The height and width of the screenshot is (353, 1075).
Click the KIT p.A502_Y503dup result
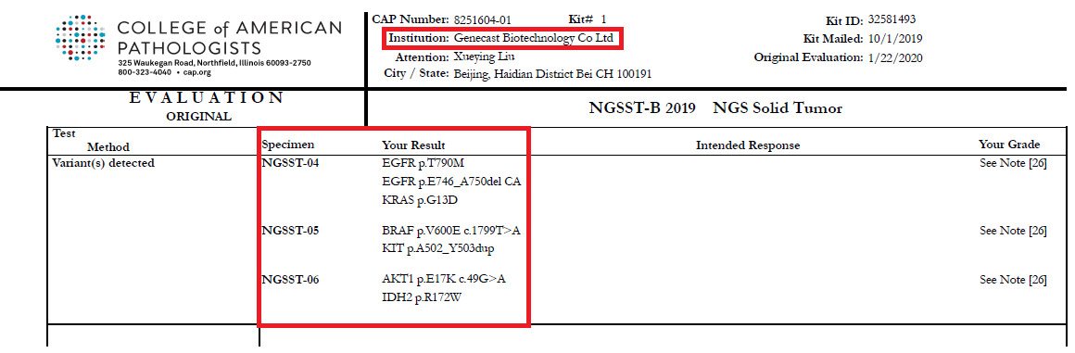tap(438, 247)
